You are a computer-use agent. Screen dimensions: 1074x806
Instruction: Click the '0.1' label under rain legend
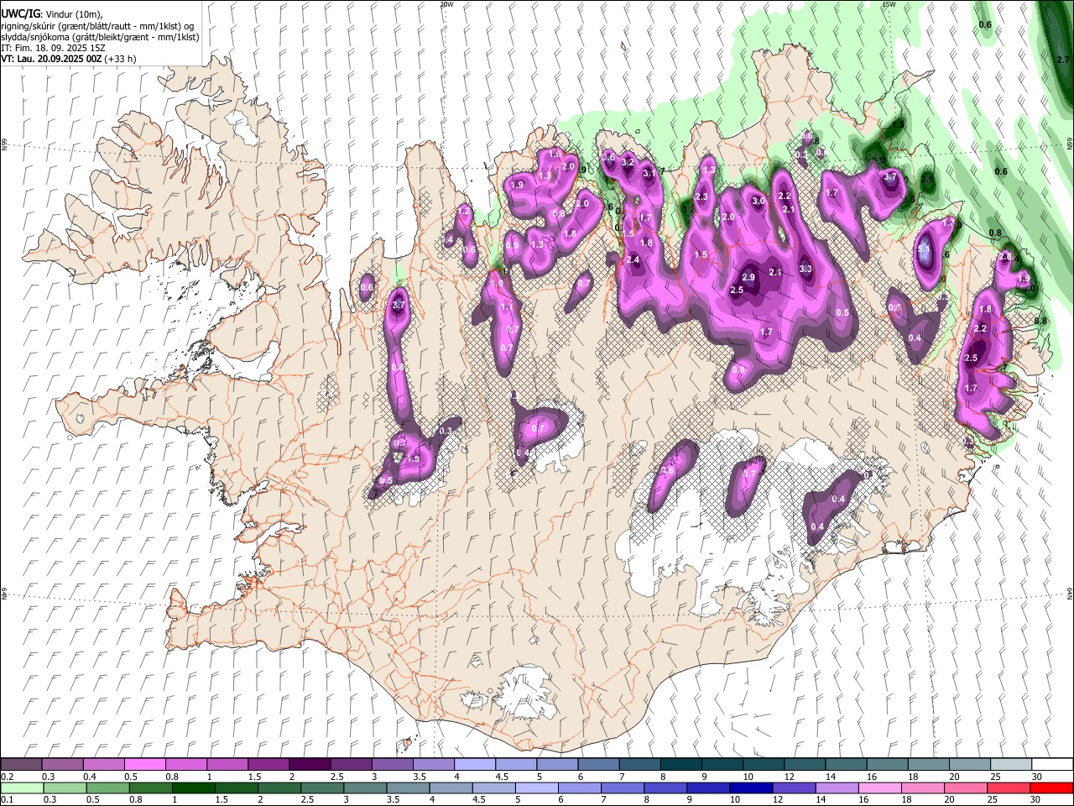pos(7,800)
